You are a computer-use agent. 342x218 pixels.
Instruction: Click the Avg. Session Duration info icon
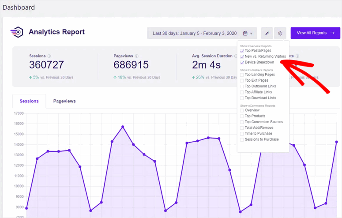click(236, 56)
